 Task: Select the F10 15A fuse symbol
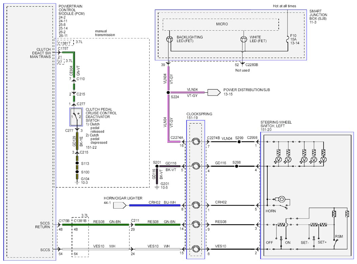(287, 39)
